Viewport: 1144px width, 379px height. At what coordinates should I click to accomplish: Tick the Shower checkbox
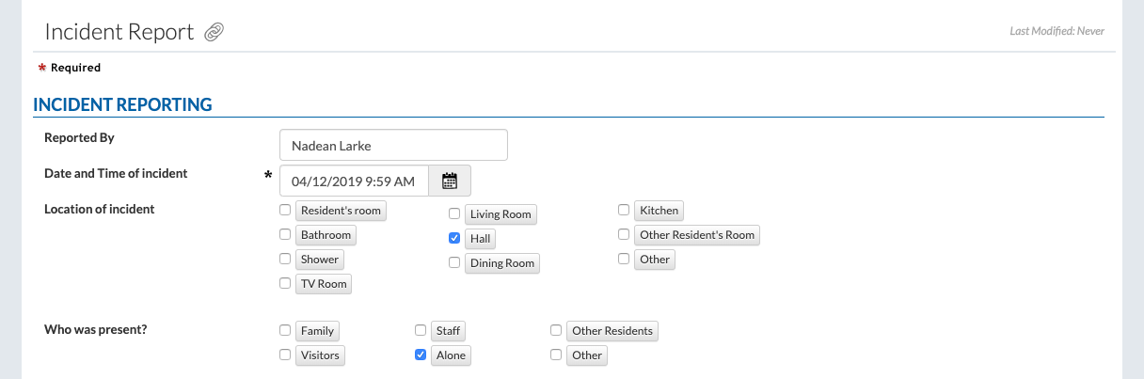[x=285, y=259]
